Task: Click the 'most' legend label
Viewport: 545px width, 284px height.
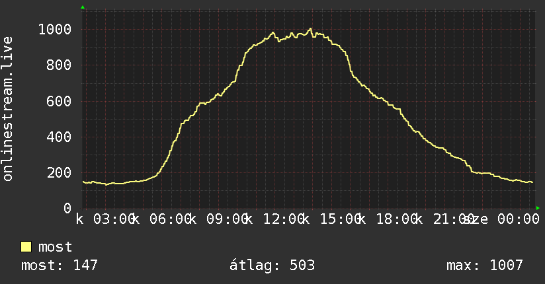Action: 55,247
